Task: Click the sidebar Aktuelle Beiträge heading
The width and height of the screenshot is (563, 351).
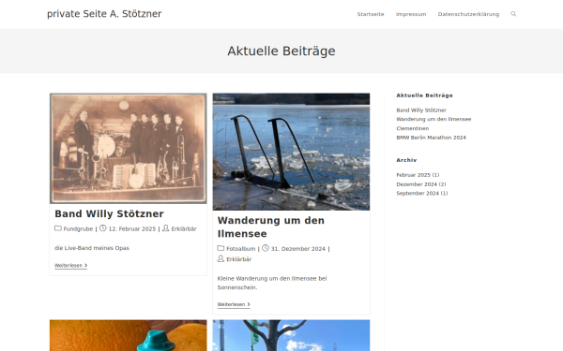Action: click(424, 95)
